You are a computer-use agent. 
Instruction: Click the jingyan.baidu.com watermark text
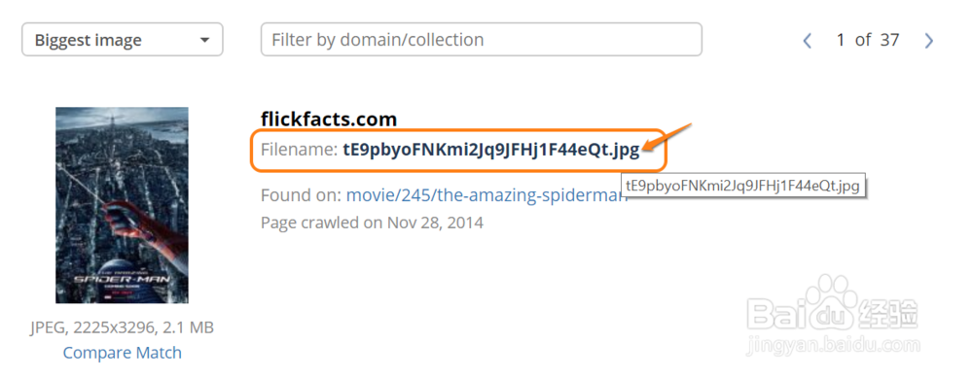[x=834, y=345]
